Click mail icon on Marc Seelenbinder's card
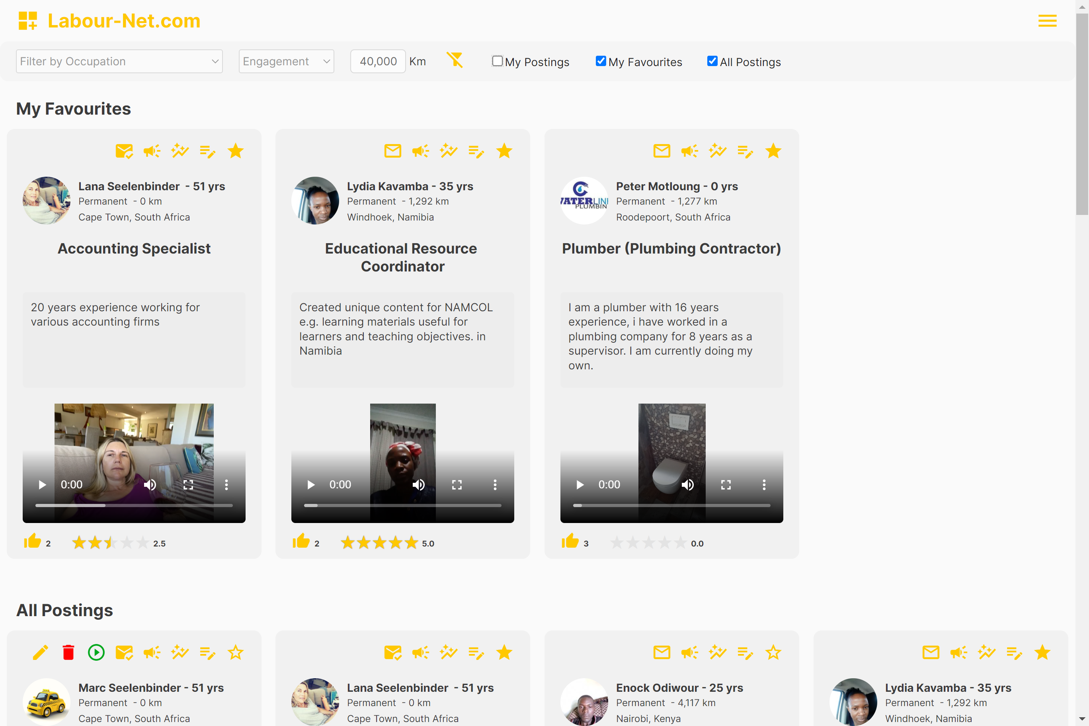The width and height of the screenshot is (1089, 726). click(124, 652)
